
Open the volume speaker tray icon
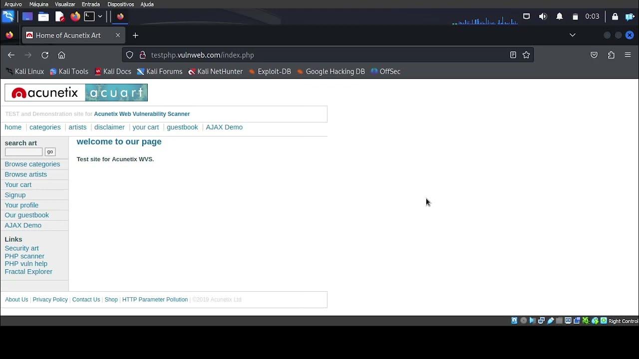click(x=543, y=16)
